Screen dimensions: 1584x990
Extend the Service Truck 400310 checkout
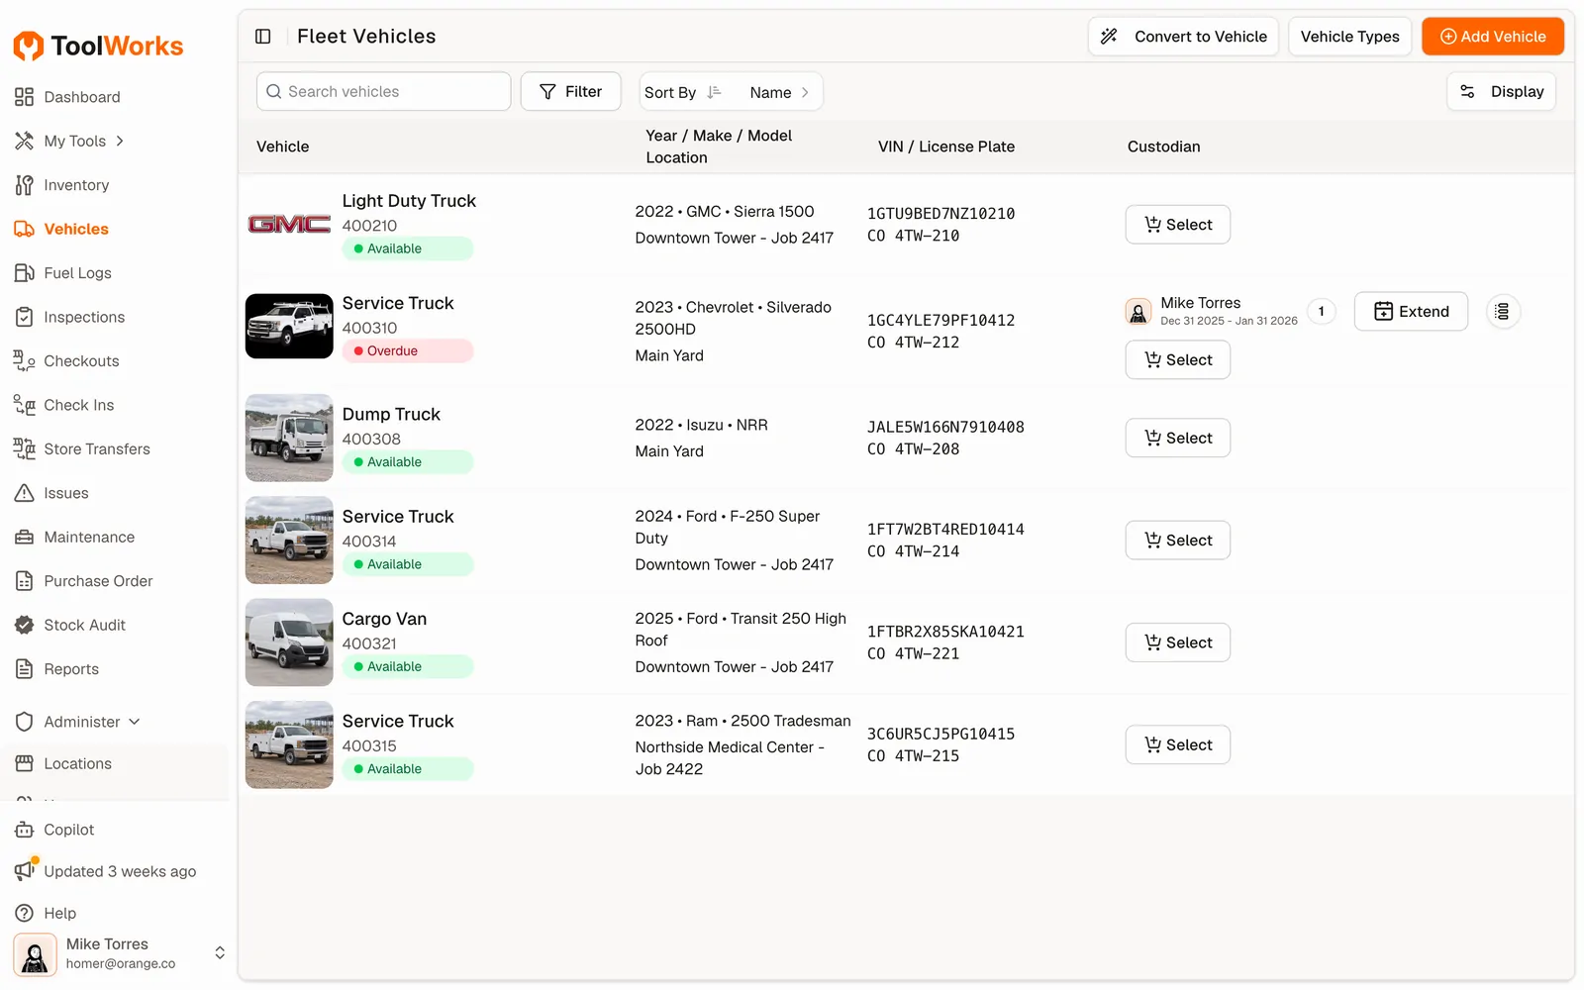point(1411,312)
